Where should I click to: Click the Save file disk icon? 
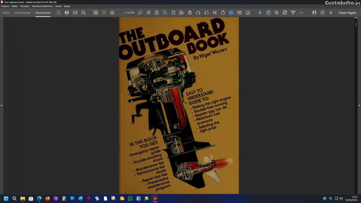(x=58, y=13)
